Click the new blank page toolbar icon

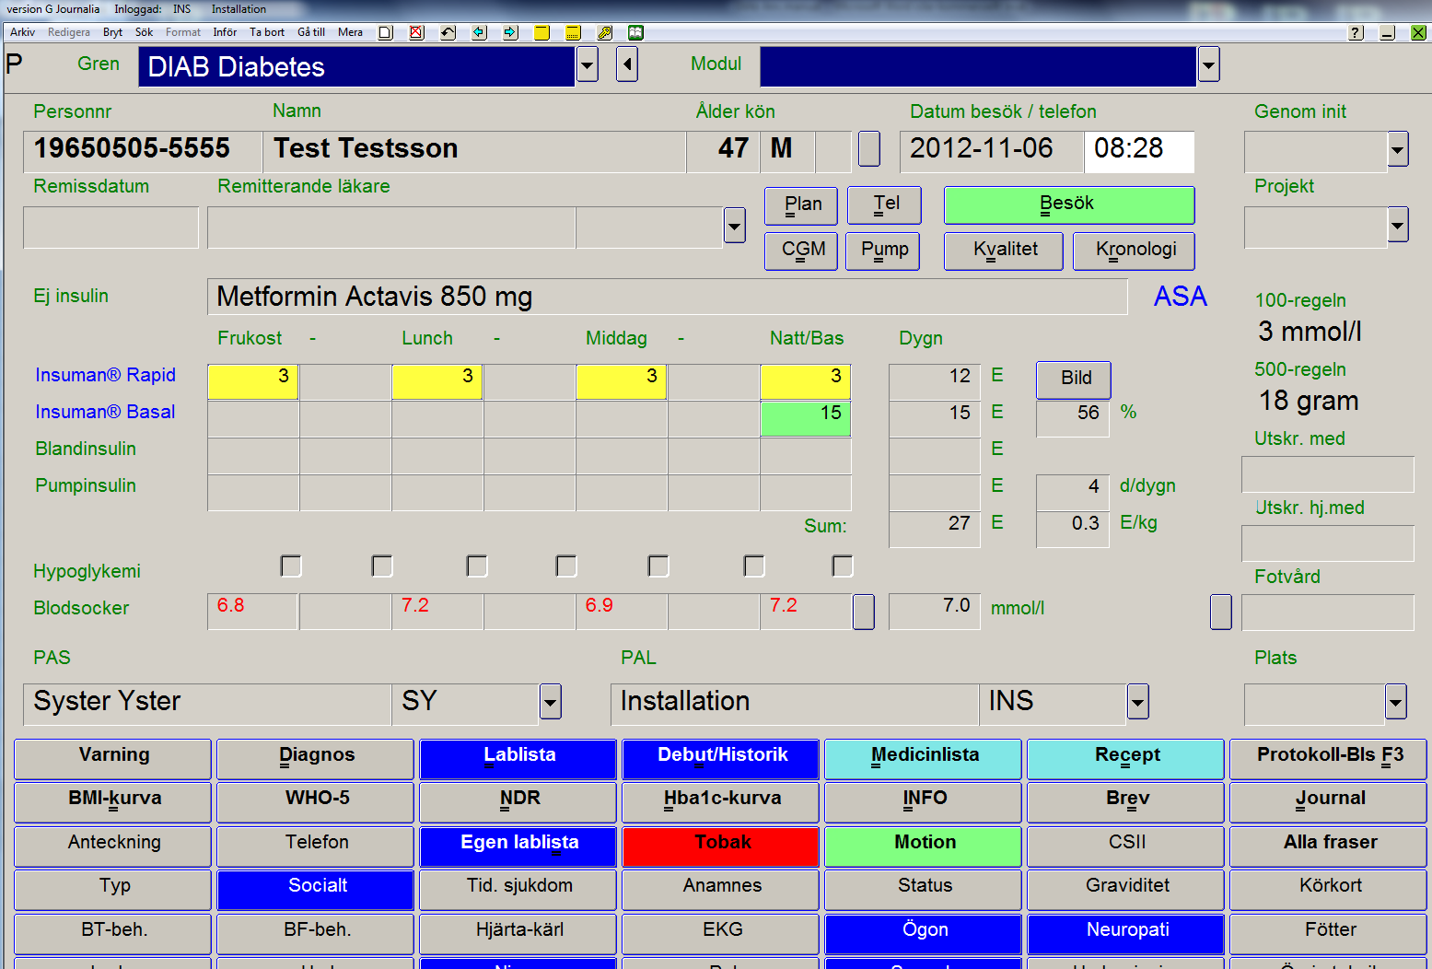pyautogui.click(x=386, y=32)
